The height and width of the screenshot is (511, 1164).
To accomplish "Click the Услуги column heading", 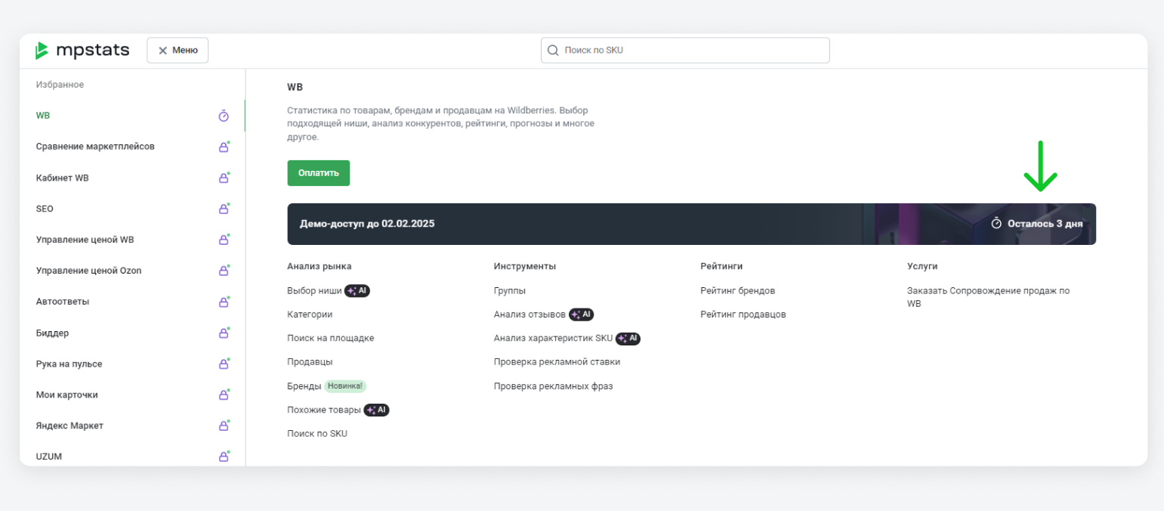I will tap(922, 266).
